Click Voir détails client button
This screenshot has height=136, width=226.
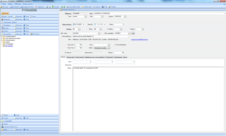coord(74,7)
